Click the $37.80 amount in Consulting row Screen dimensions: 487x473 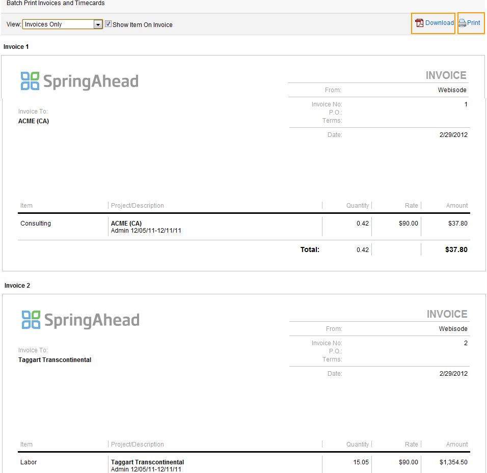coord(457,224)
